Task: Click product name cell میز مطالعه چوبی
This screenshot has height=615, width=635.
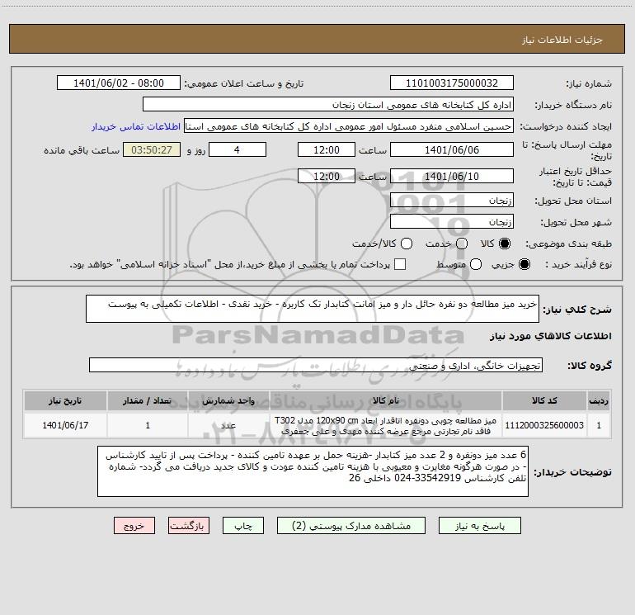Action: [386, 425]
